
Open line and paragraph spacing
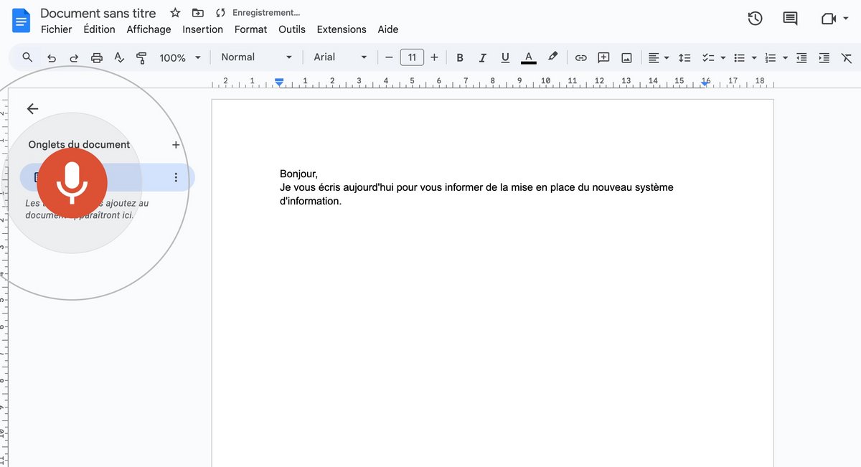tap(684, 57)
